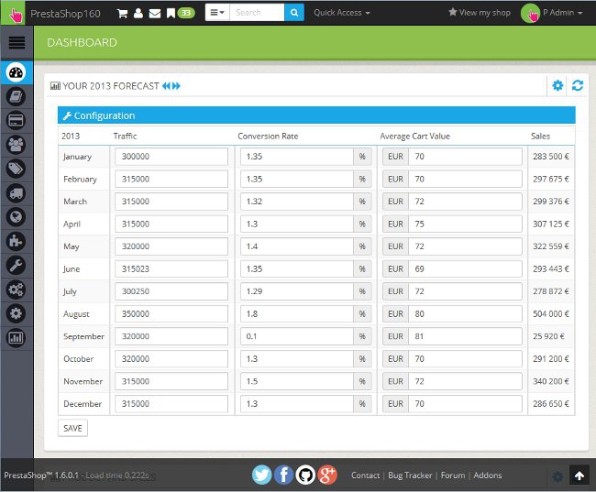Refresh the forecast panel
The width and height of the screenshot is (596, 492).
click(x=578, y=85)
